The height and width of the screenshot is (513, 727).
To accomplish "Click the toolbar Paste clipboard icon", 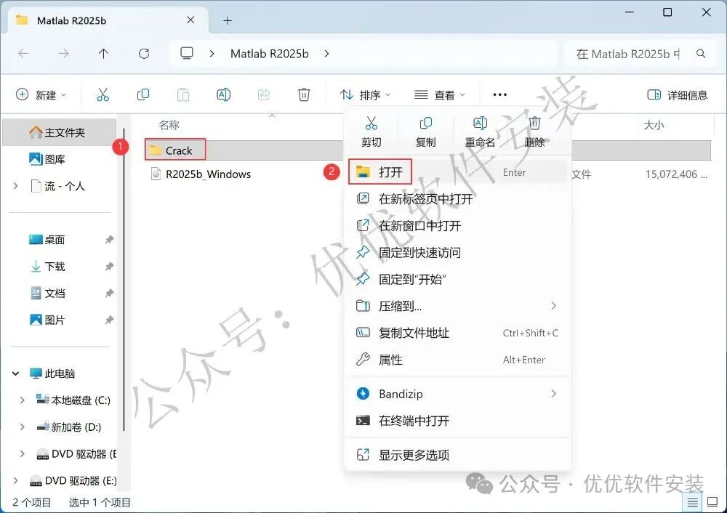I will [183, 94].
